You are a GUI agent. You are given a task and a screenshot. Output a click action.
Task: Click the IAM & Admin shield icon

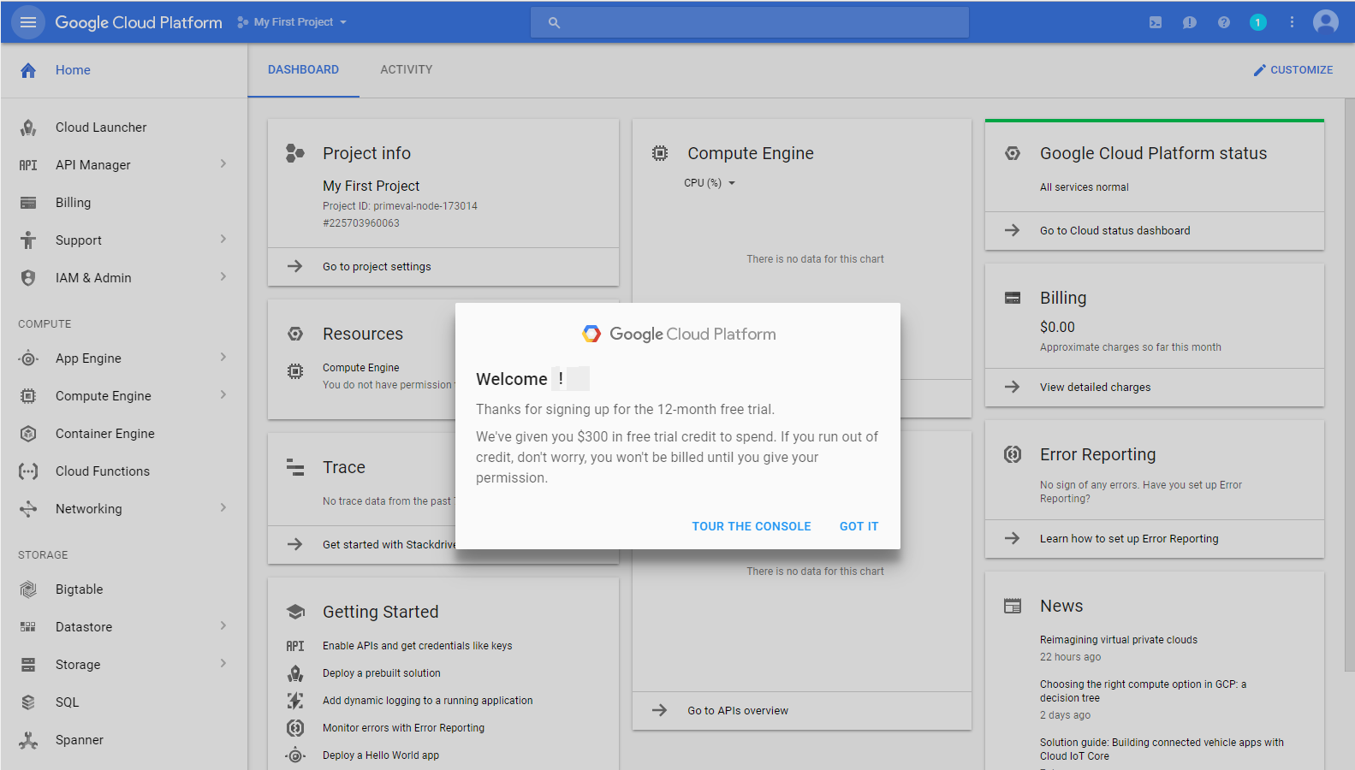pyautogui.click(x=28, y=278)
